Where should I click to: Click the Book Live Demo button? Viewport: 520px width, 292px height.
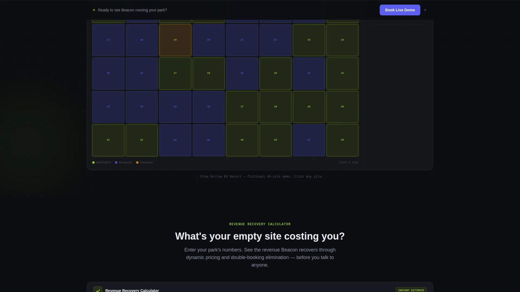[400, 10]
